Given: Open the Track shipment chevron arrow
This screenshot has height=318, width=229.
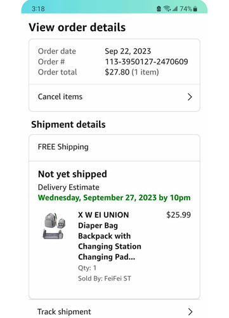Looking at the screenshot, I should [x=190, y=312].
